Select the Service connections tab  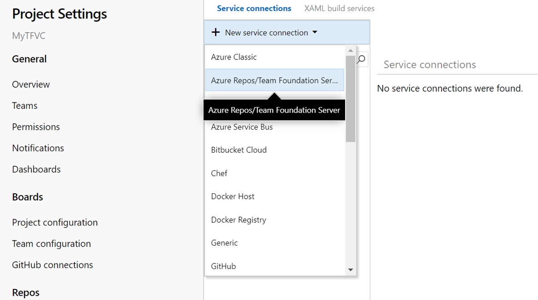point(254,8)
